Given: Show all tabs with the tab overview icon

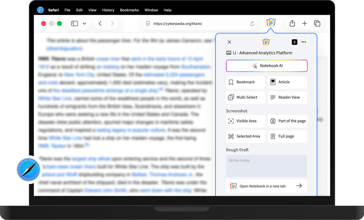Looking at the screenshot, I should tap(317, 24).
